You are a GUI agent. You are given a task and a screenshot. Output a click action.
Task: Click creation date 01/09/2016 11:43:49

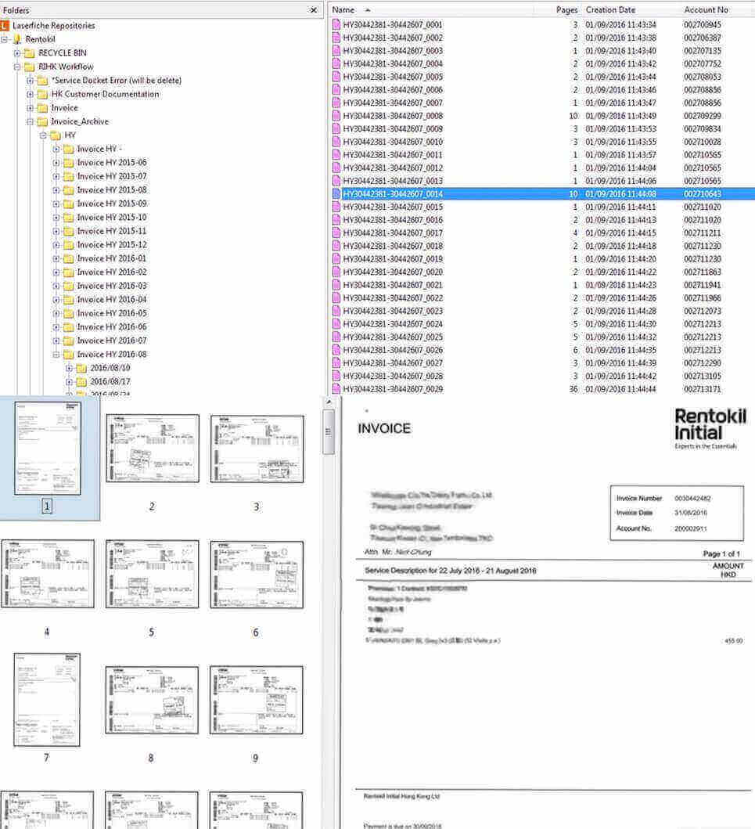click(620, 116)
